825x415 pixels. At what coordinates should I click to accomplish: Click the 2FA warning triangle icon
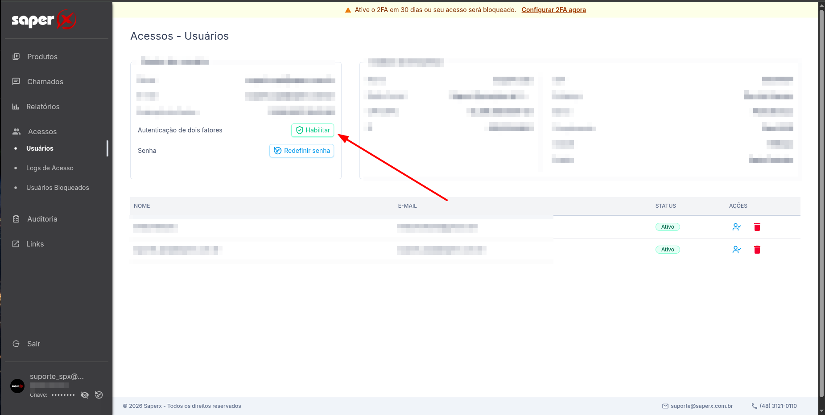pyautogui.click(x=348, y=10)
